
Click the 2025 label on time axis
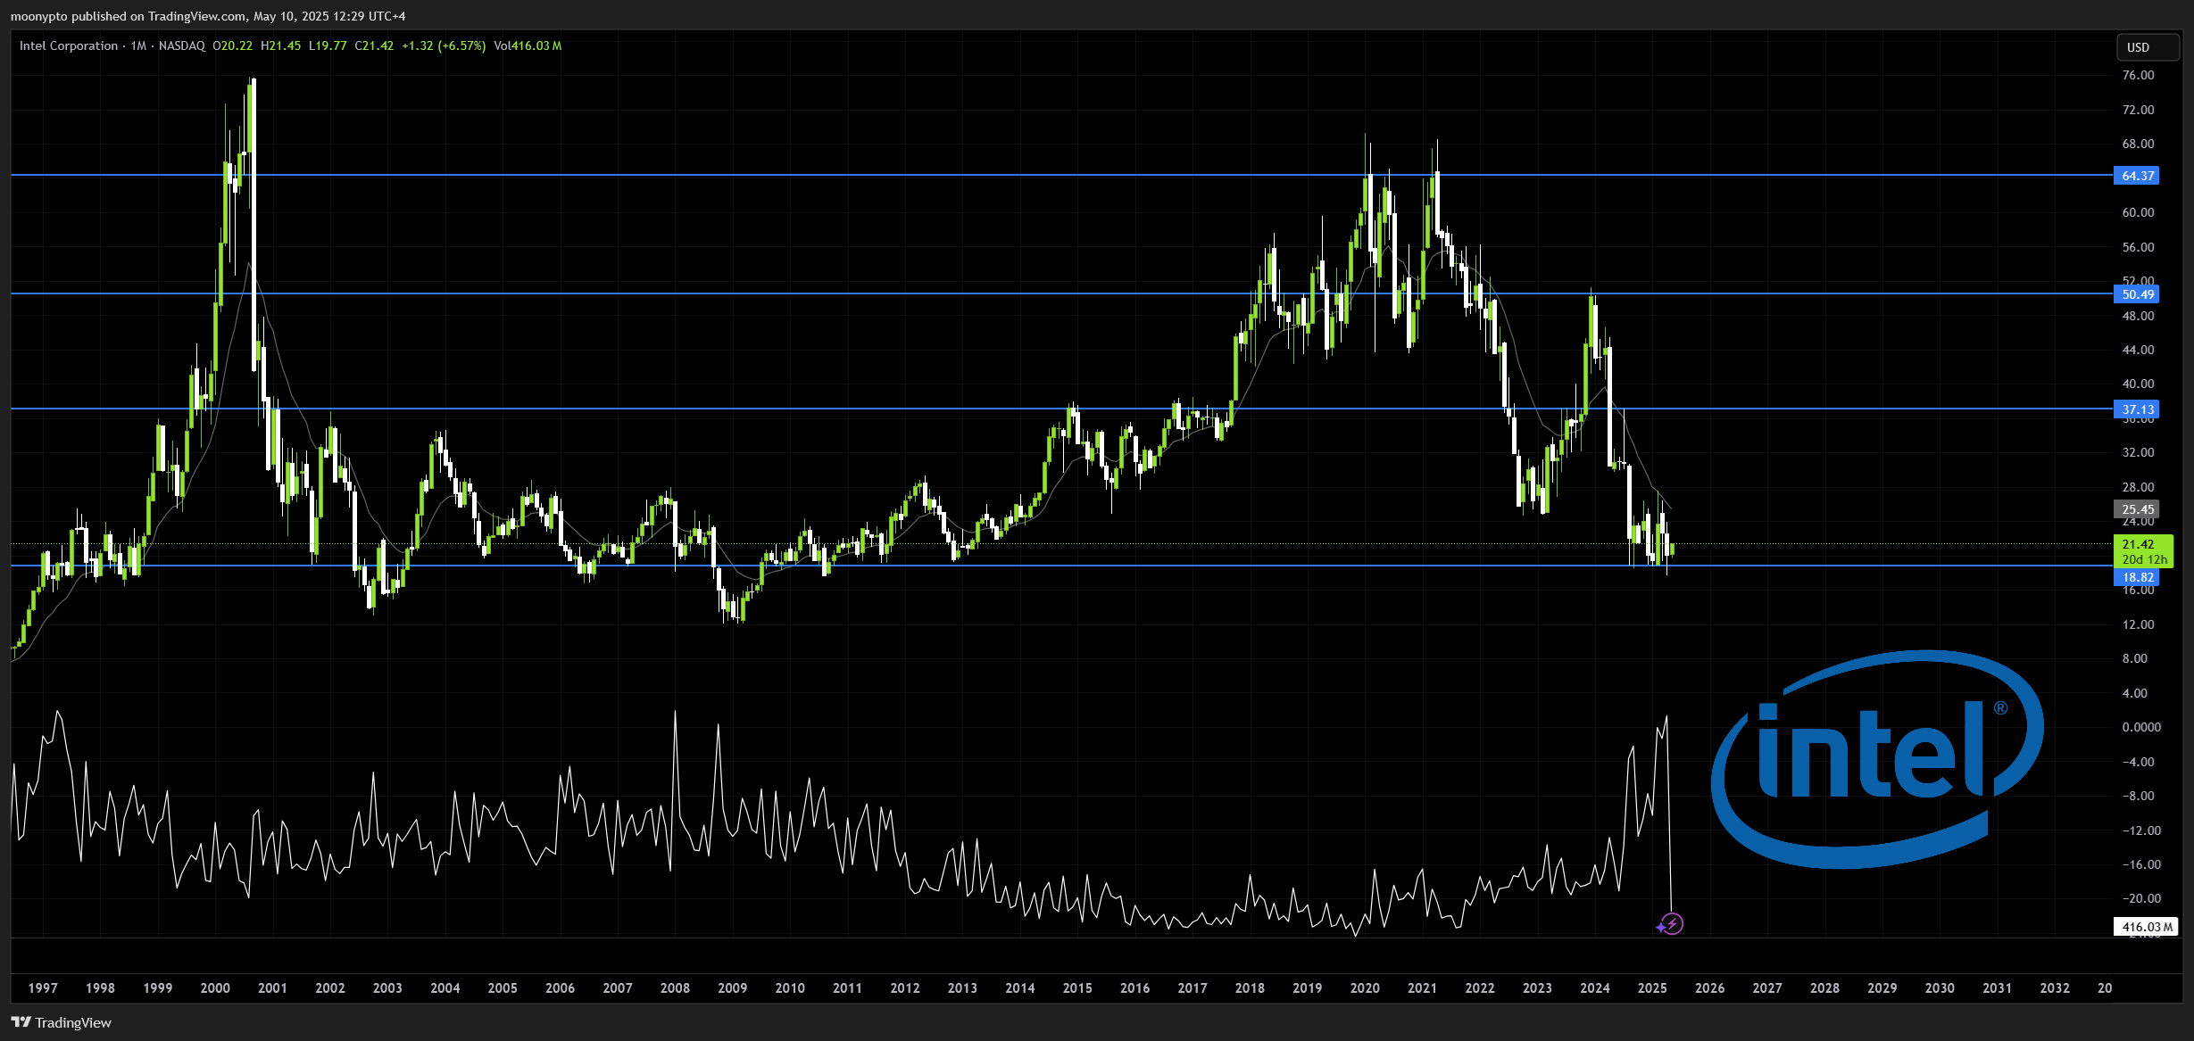1652,987
